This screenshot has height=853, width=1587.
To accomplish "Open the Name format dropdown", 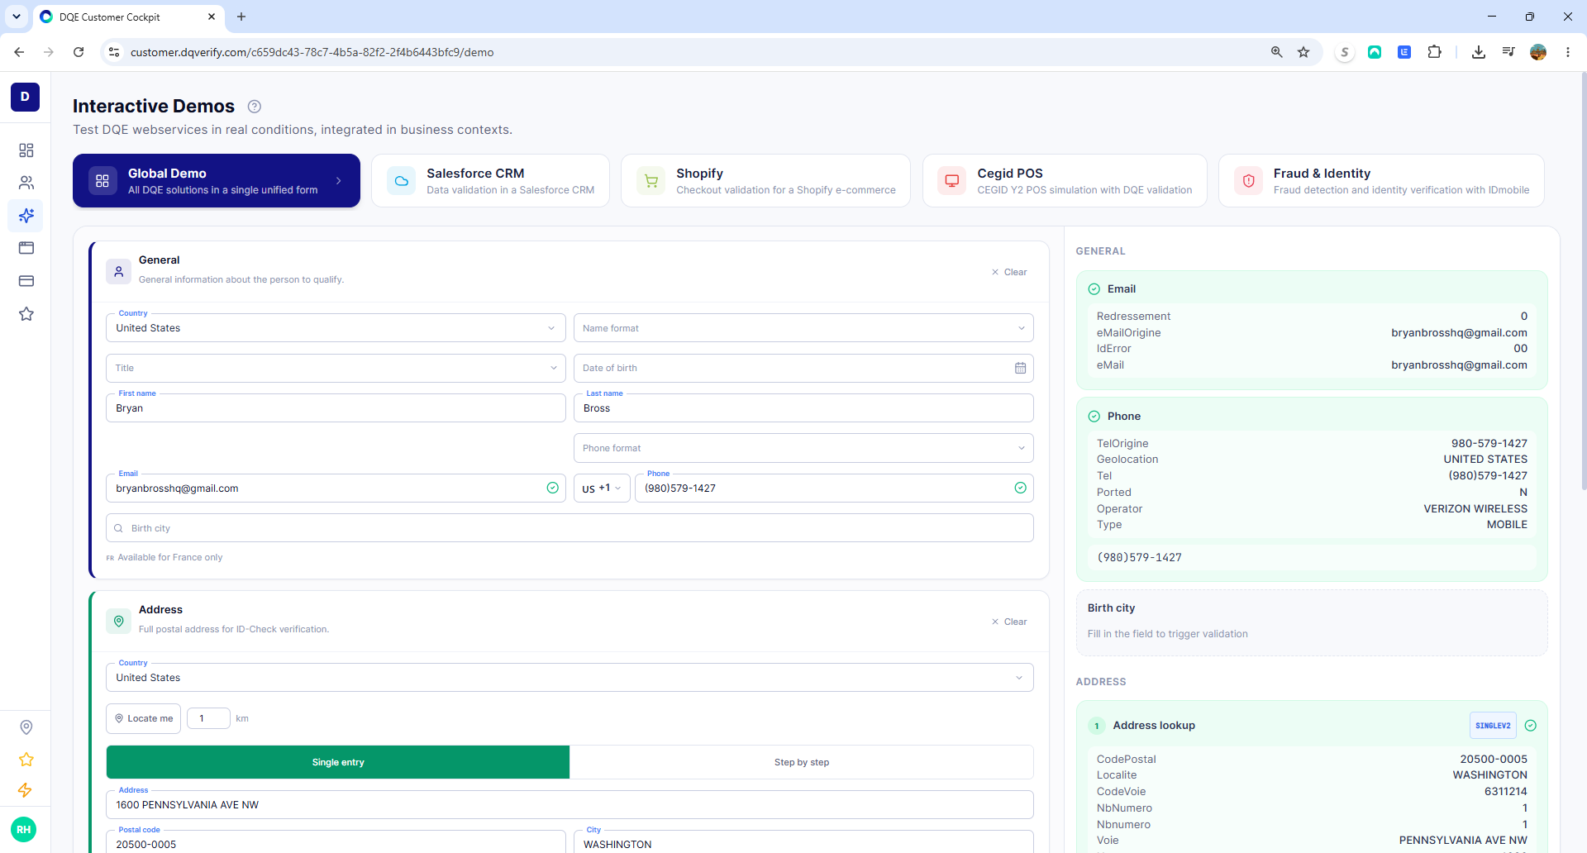I will (x=803, y=328).
